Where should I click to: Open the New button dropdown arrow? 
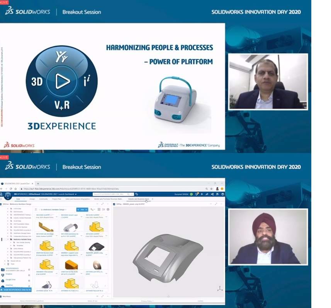pos(86,210)
